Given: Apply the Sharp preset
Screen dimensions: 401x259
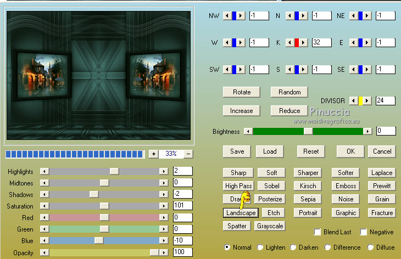Looking at the screenshot, I should point(238,173).
